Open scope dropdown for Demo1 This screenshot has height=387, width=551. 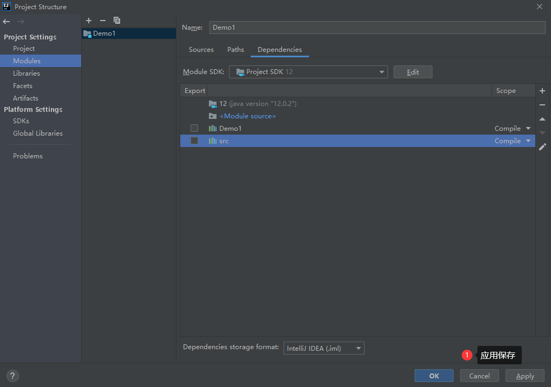click(528, 129)
